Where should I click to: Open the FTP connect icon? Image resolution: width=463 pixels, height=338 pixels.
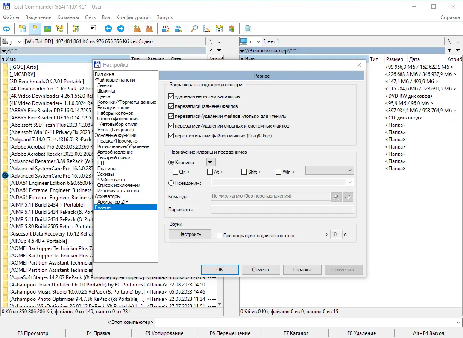[166, 29]
